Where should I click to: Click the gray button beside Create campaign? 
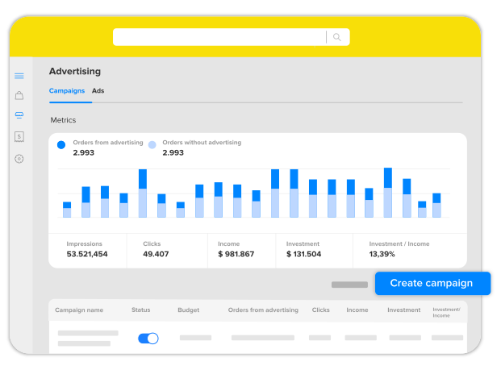pos(349,285)
